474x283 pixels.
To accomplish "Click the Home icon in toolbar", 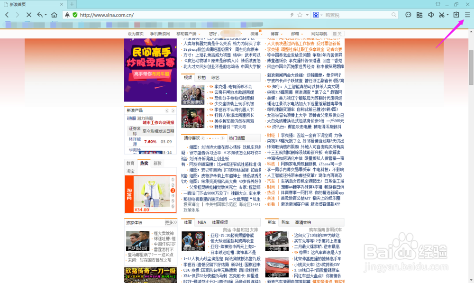I will coord(54,15).
